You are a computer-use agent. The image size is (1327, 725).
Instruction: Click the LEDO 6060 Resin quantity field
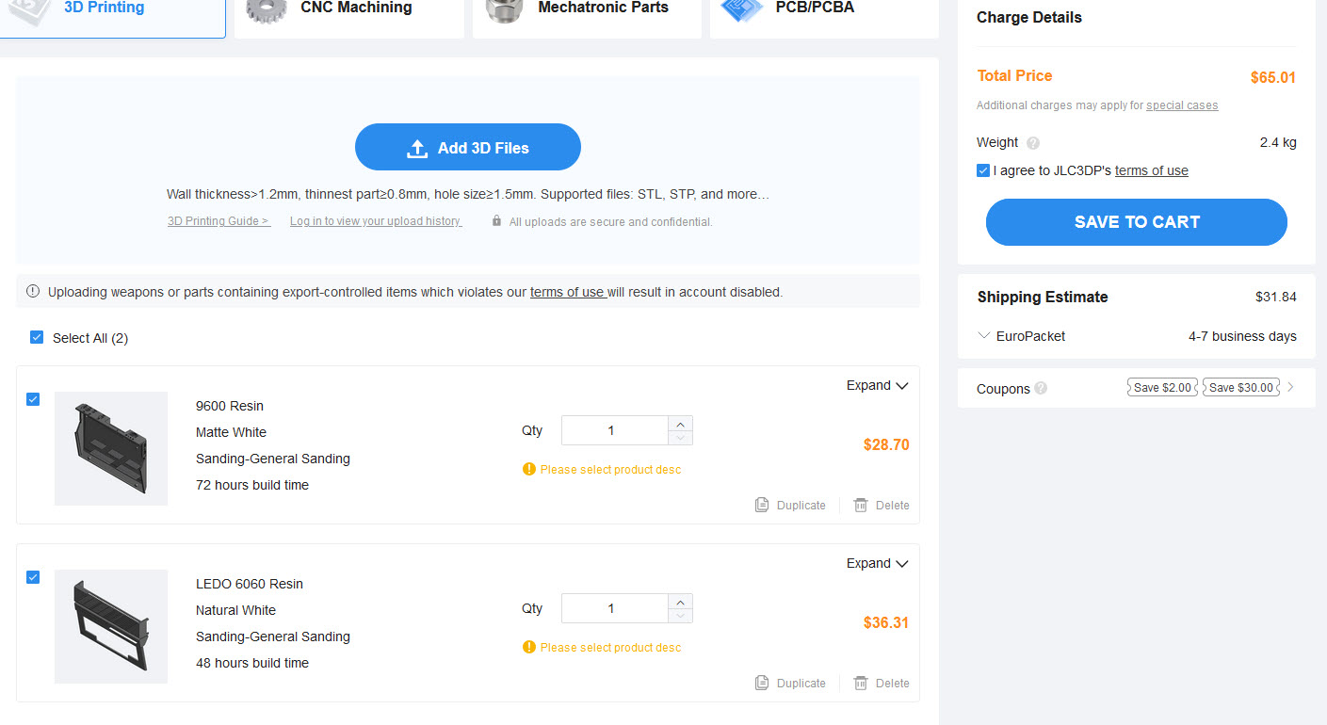pyautogui.click(x=612, y=608)
